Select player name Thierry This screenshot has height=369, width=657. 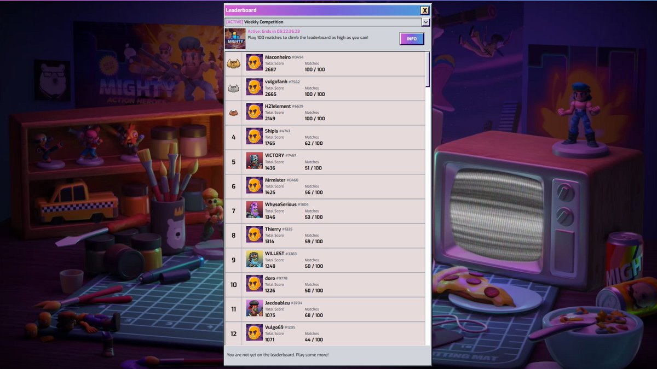pos(273,229)
